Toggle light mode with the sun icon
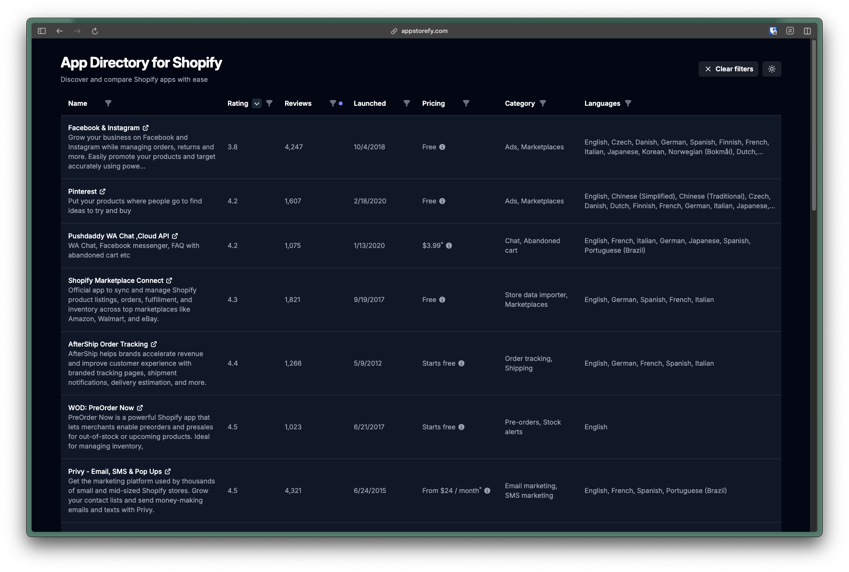This screenshot has height=572, width=849. (771, 68)
